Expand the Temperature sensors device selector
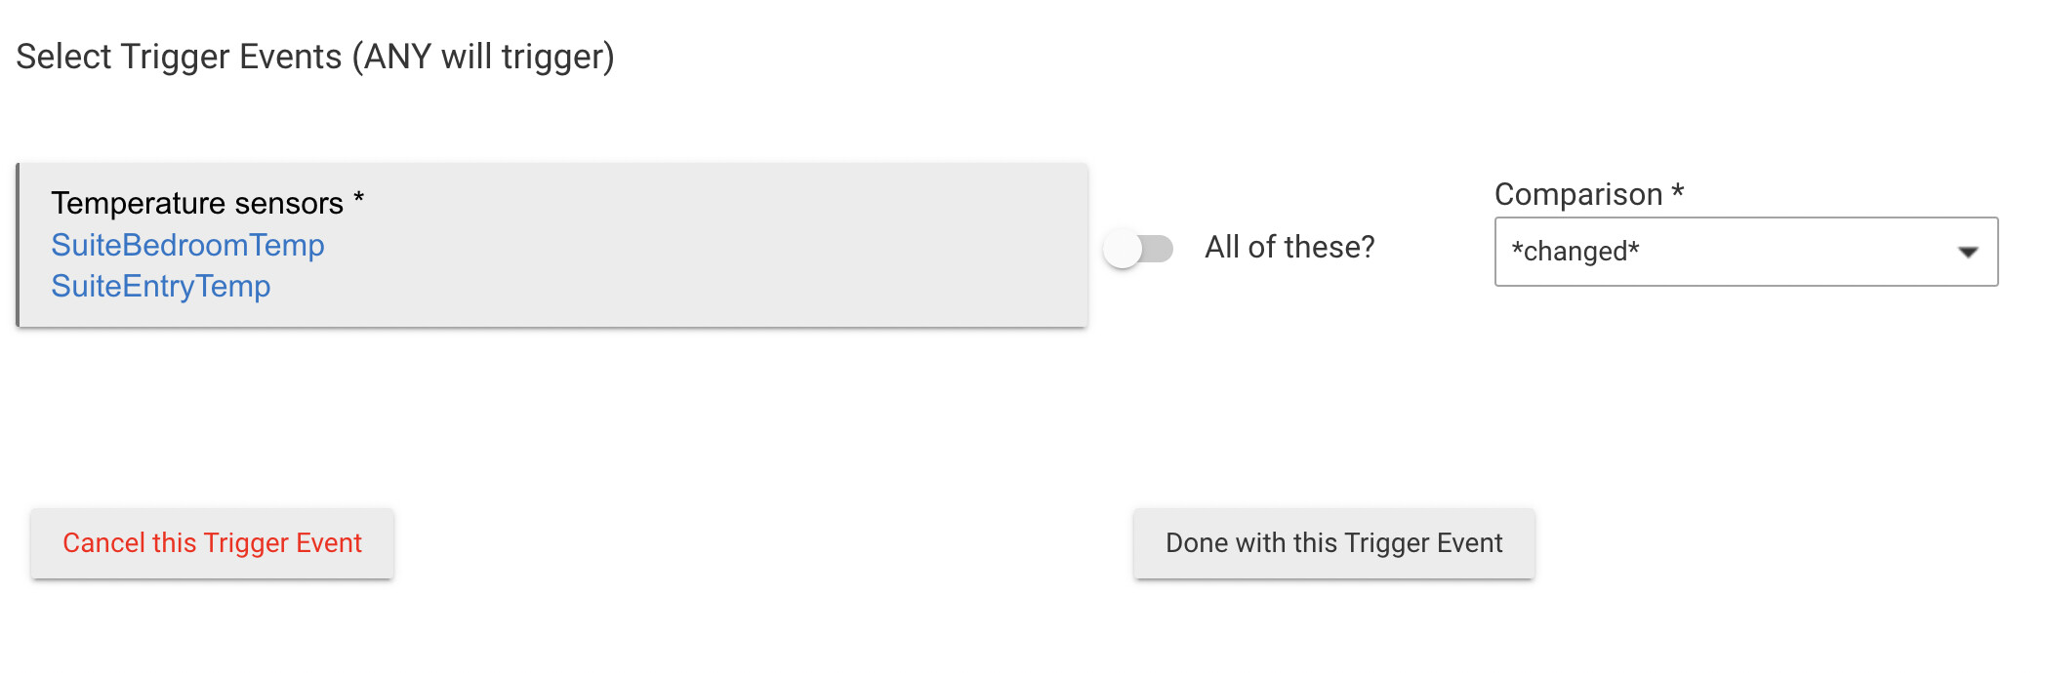The height and width of the screenshot is (673, 2046). (552, 245)
